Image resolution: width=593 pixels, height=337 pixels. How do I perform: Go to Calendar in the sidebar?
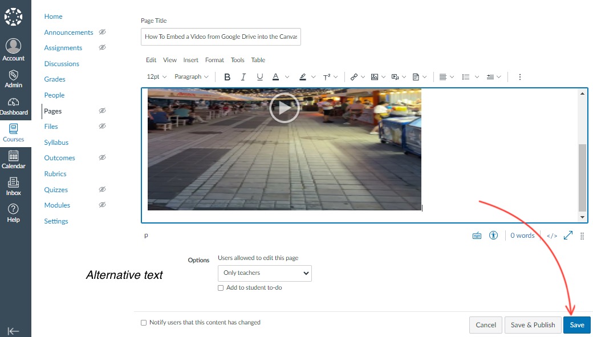point(13,160)
